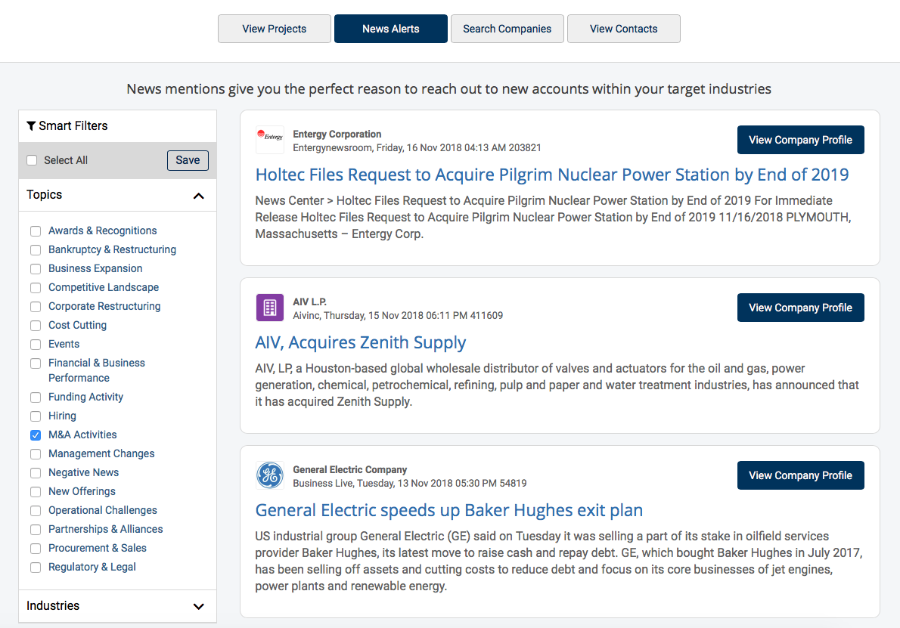Check the Awards & Recognitions checkbox

point(36,231)
